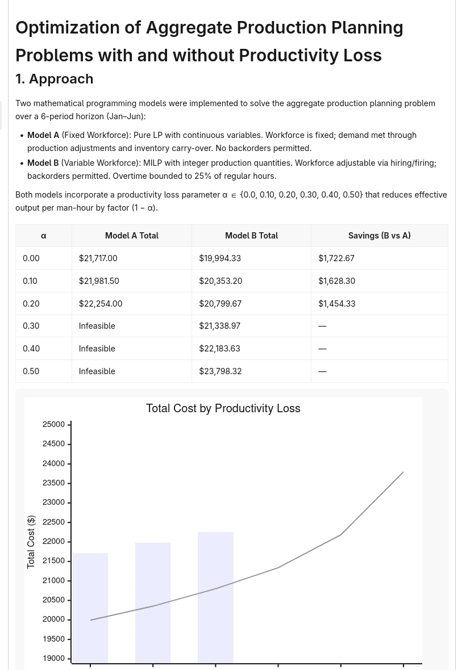Click the y-axis tick label '21000'
Viewport: 466px width, 670px height.
pos(54,580)
